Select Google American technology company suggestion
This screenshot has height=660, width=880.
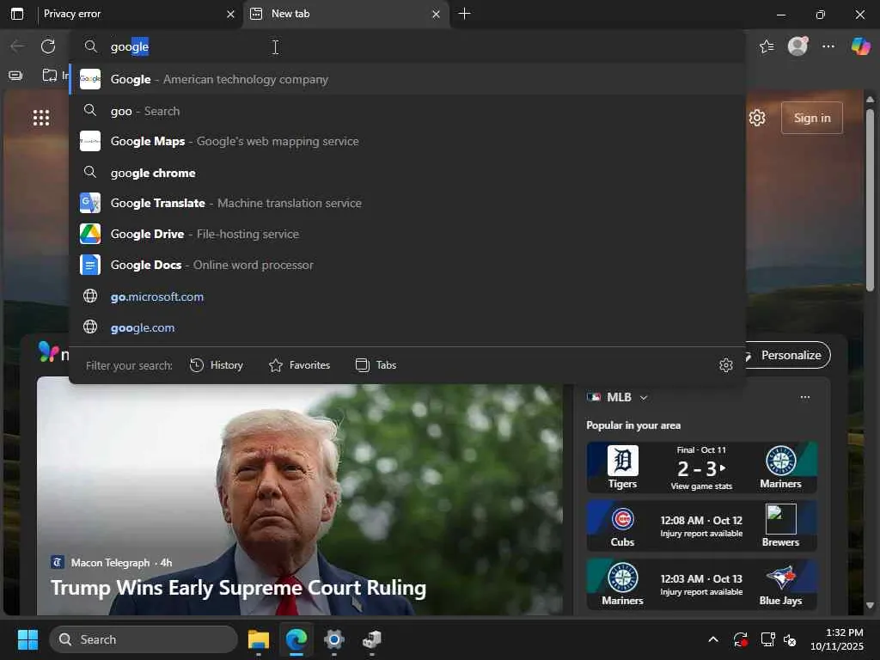coord(406,79)
